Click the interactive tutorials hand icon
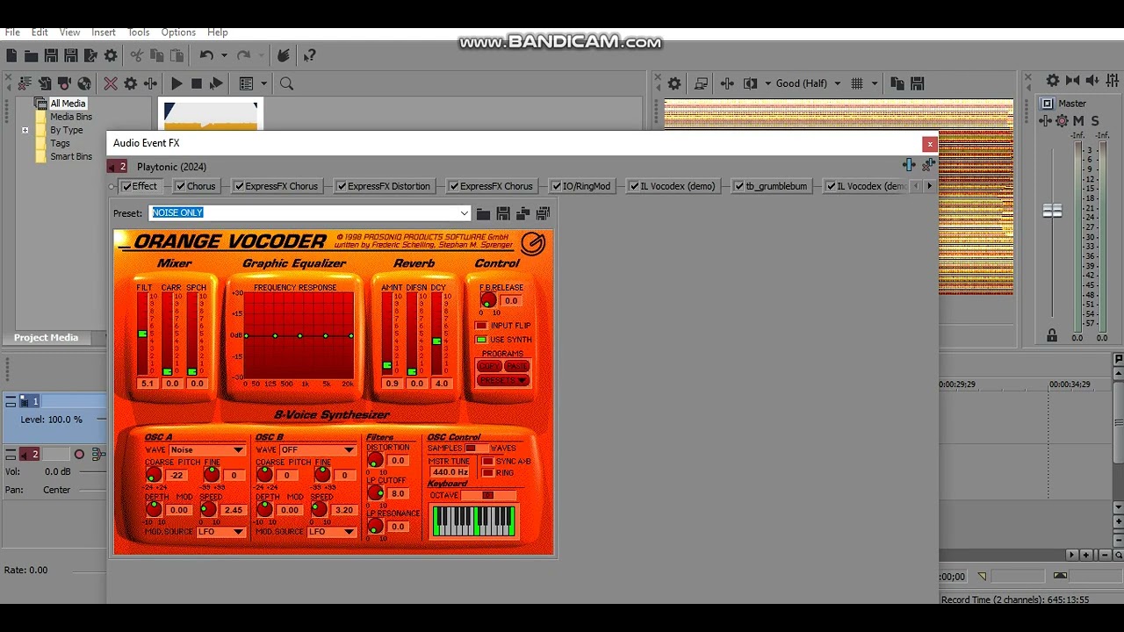 click(283, 55)
